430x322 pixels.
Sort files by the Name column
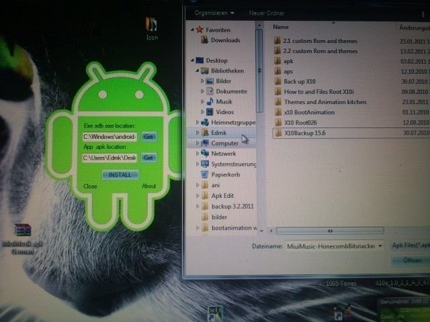(281, 27)
